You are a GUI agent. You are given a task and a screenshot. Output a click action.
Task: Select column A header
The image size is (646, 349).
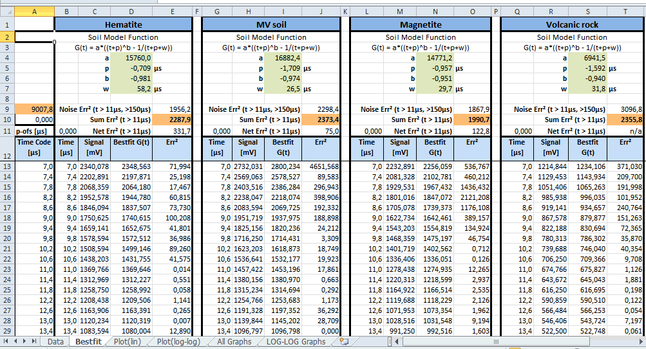point(34,12)
